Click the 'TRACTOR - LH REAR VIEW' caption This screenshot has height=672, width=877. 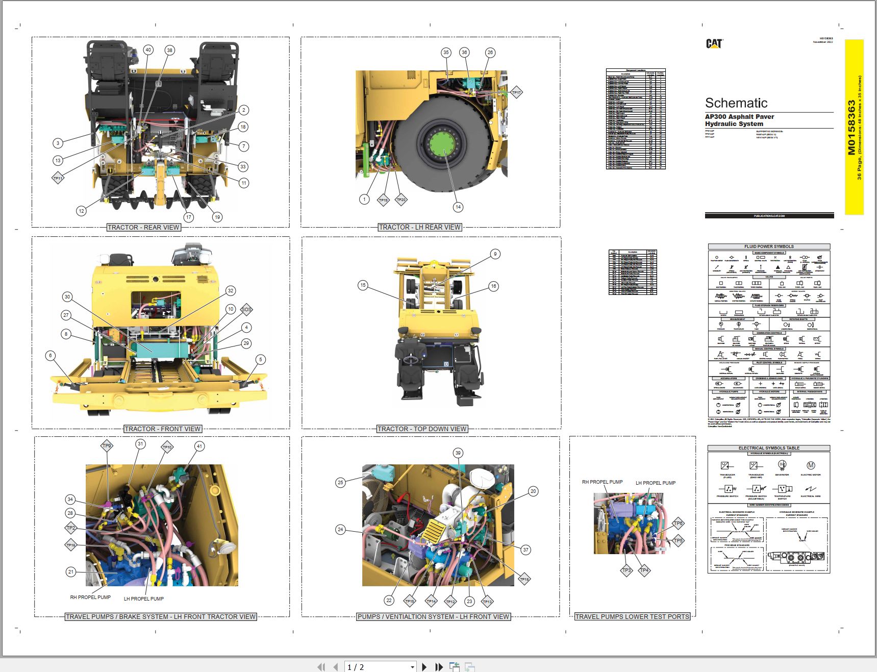[x=419, y=227]
